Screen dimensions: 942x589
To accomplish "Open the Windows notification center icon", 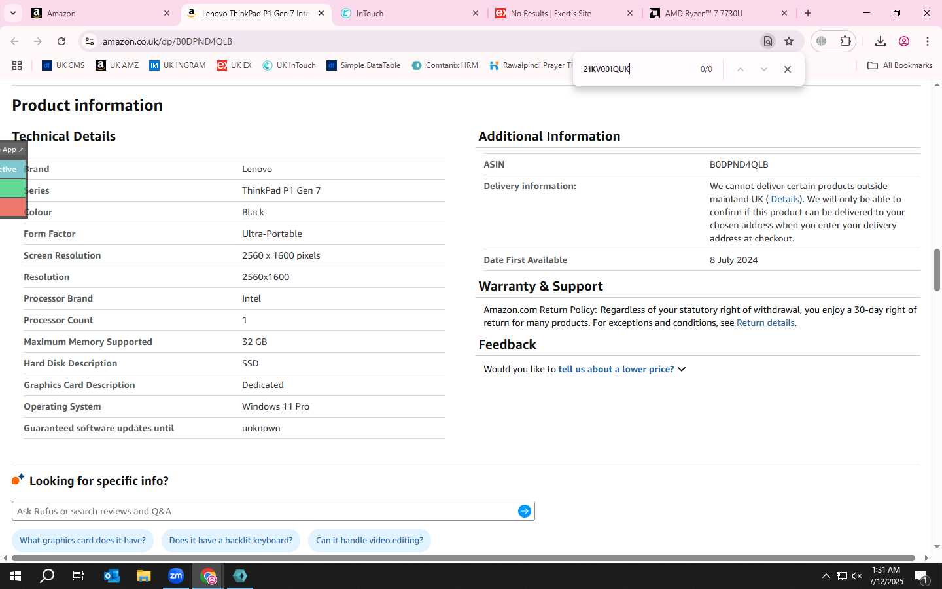I will tap(922, 576).
